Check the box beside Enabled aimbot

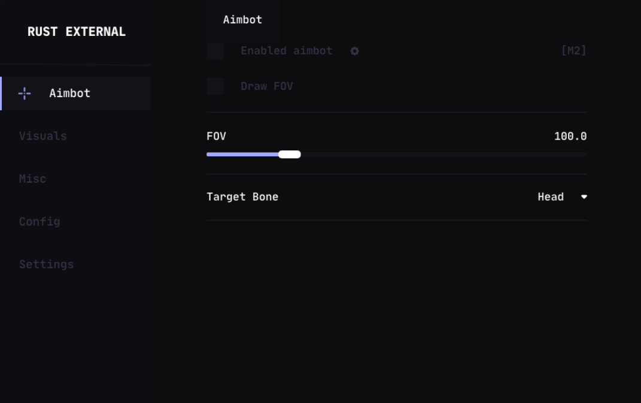pyautogui.click(x=215, y=51)
